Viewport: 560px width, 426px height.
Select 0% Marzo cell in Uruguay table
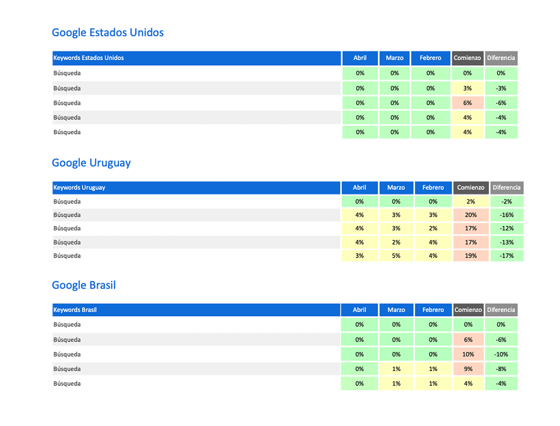pos(396,202)
